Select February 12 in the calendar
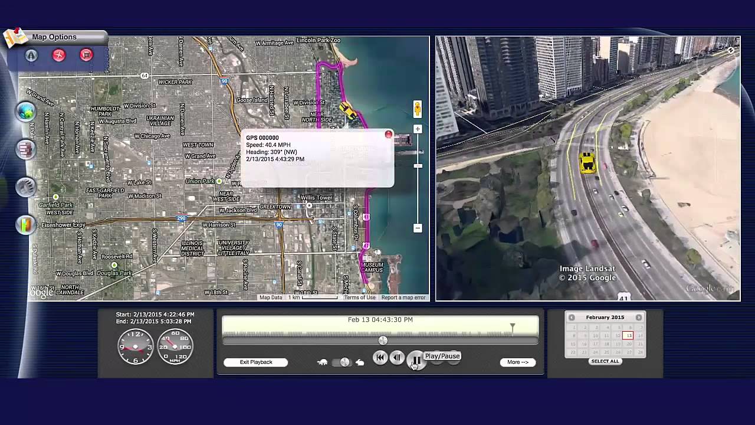Viewport: 755px width, 425px height. point(618,335)
